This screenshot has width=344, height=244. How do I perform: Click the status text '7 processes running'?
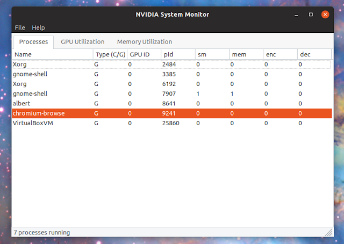point(42,232)
